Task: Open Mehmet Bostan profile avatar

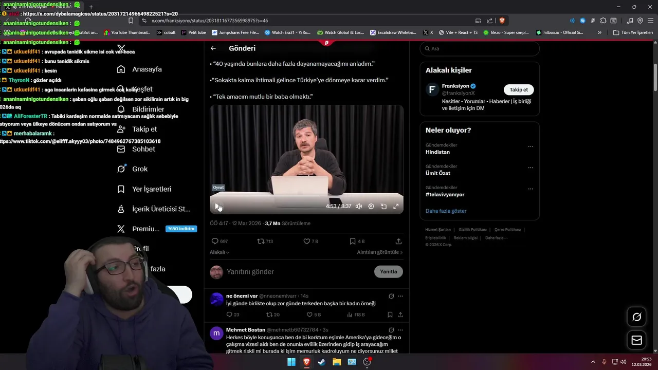Action: click(217, 333)
